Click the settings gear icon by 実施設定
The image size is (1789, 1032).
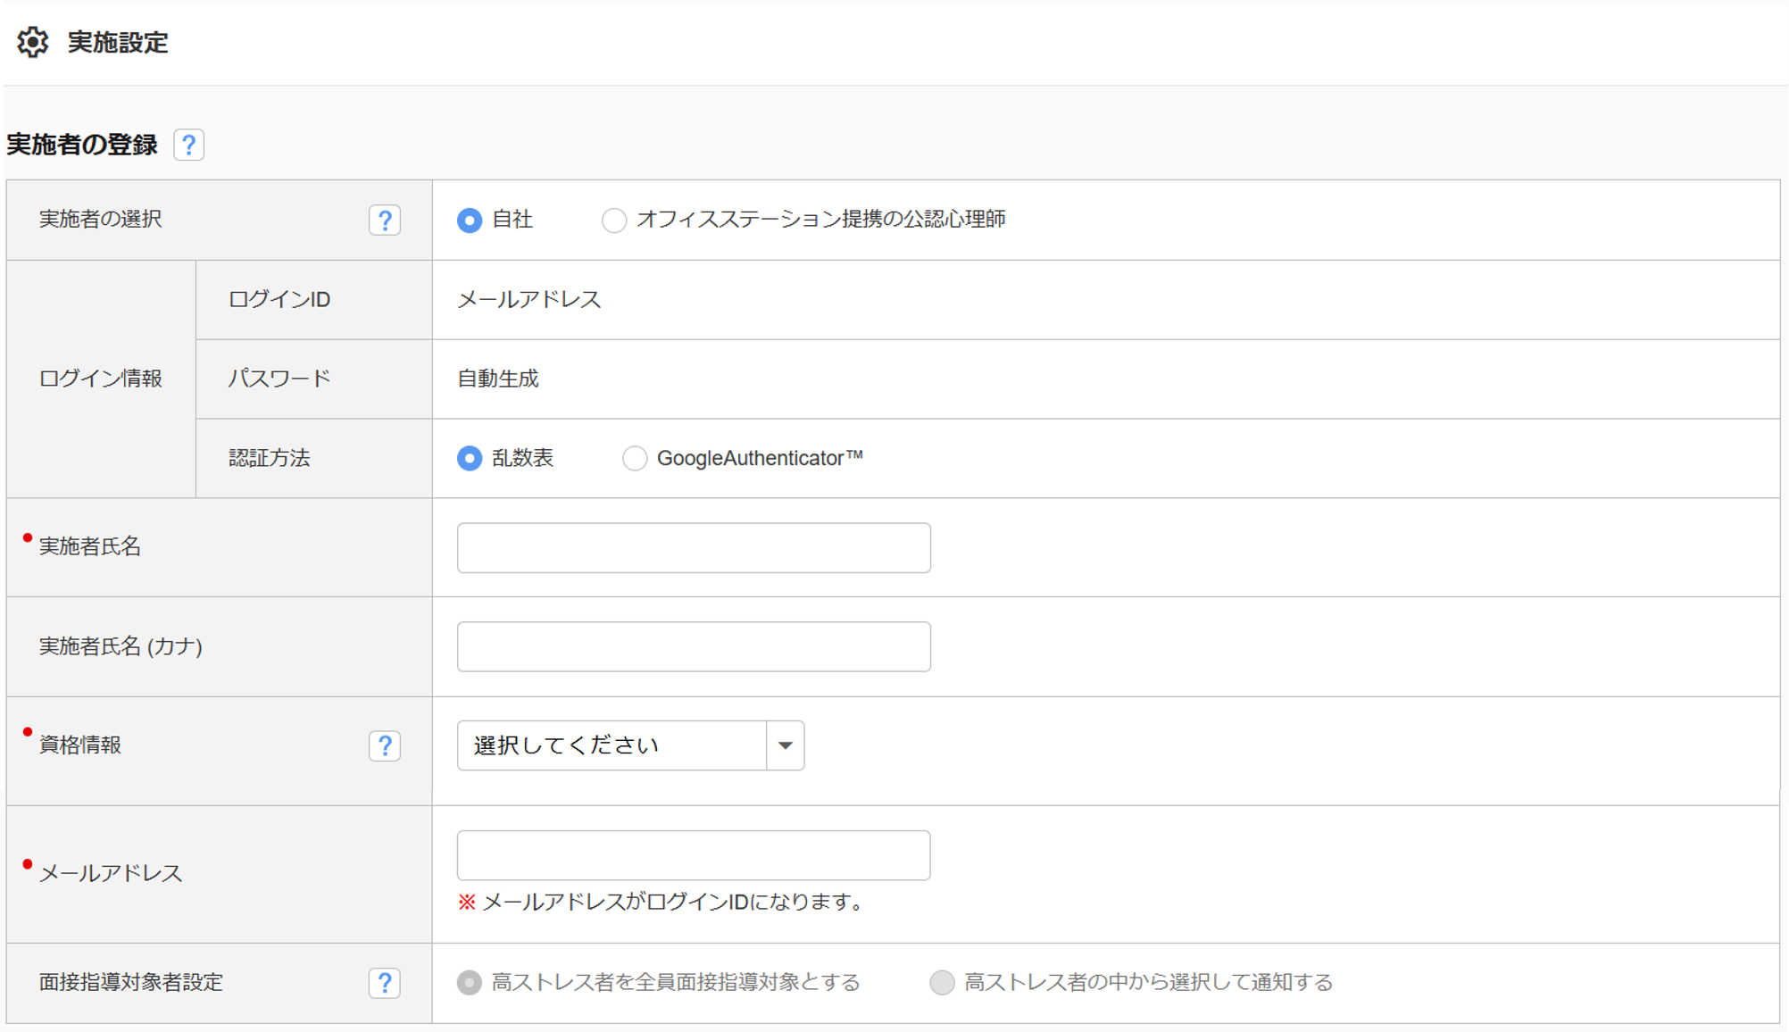tap(33, 42)
